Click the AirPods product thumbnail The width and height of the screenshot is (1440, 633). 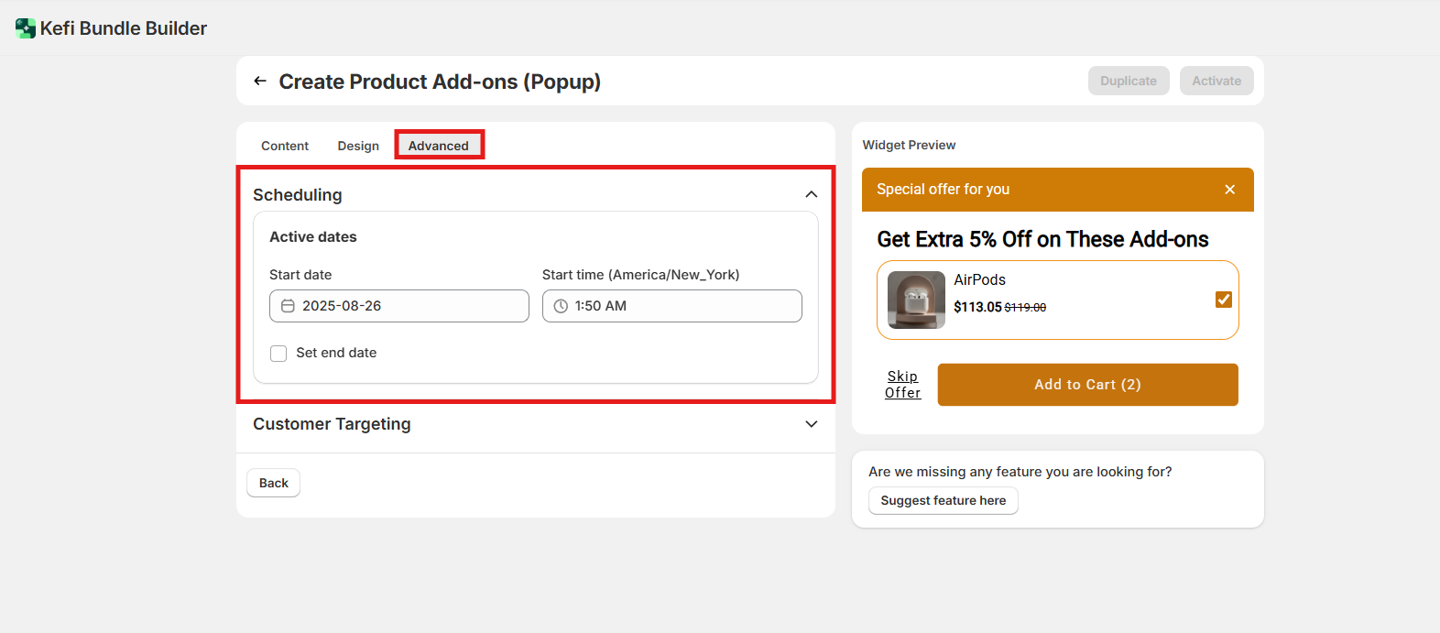tap(916, 300)
